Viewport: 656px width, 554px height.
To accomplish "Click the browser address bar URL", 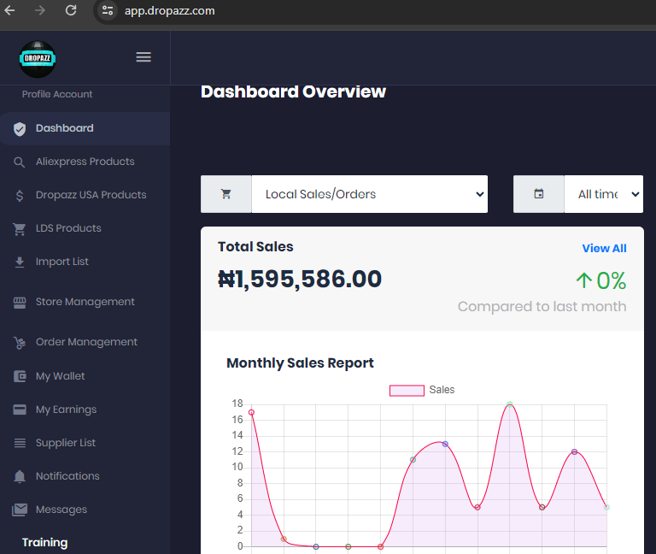I will [169, 11].
